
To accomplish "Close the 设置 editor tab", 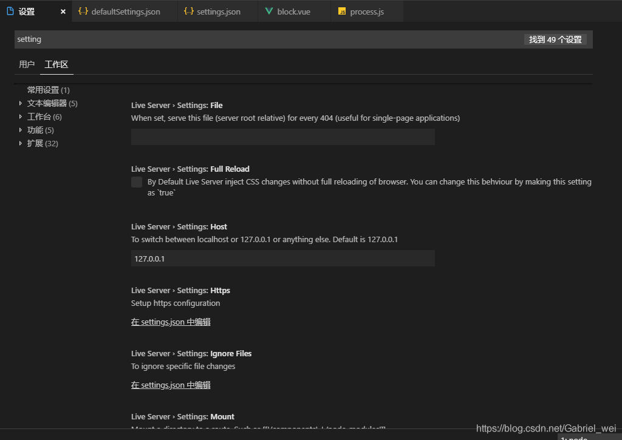I will pyautogui.click(x=63, y=11).
